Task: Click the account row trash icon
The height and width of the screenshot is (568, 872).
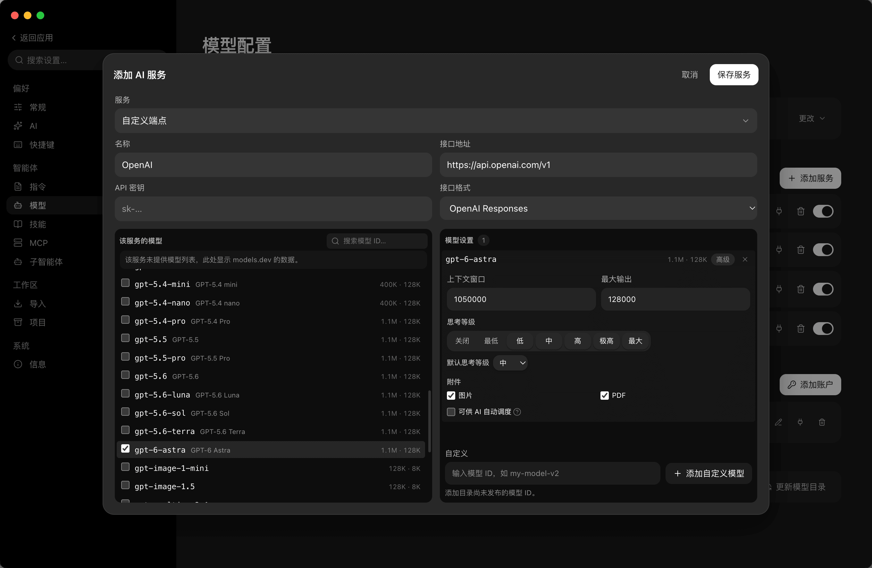Action: coord(822,422)
